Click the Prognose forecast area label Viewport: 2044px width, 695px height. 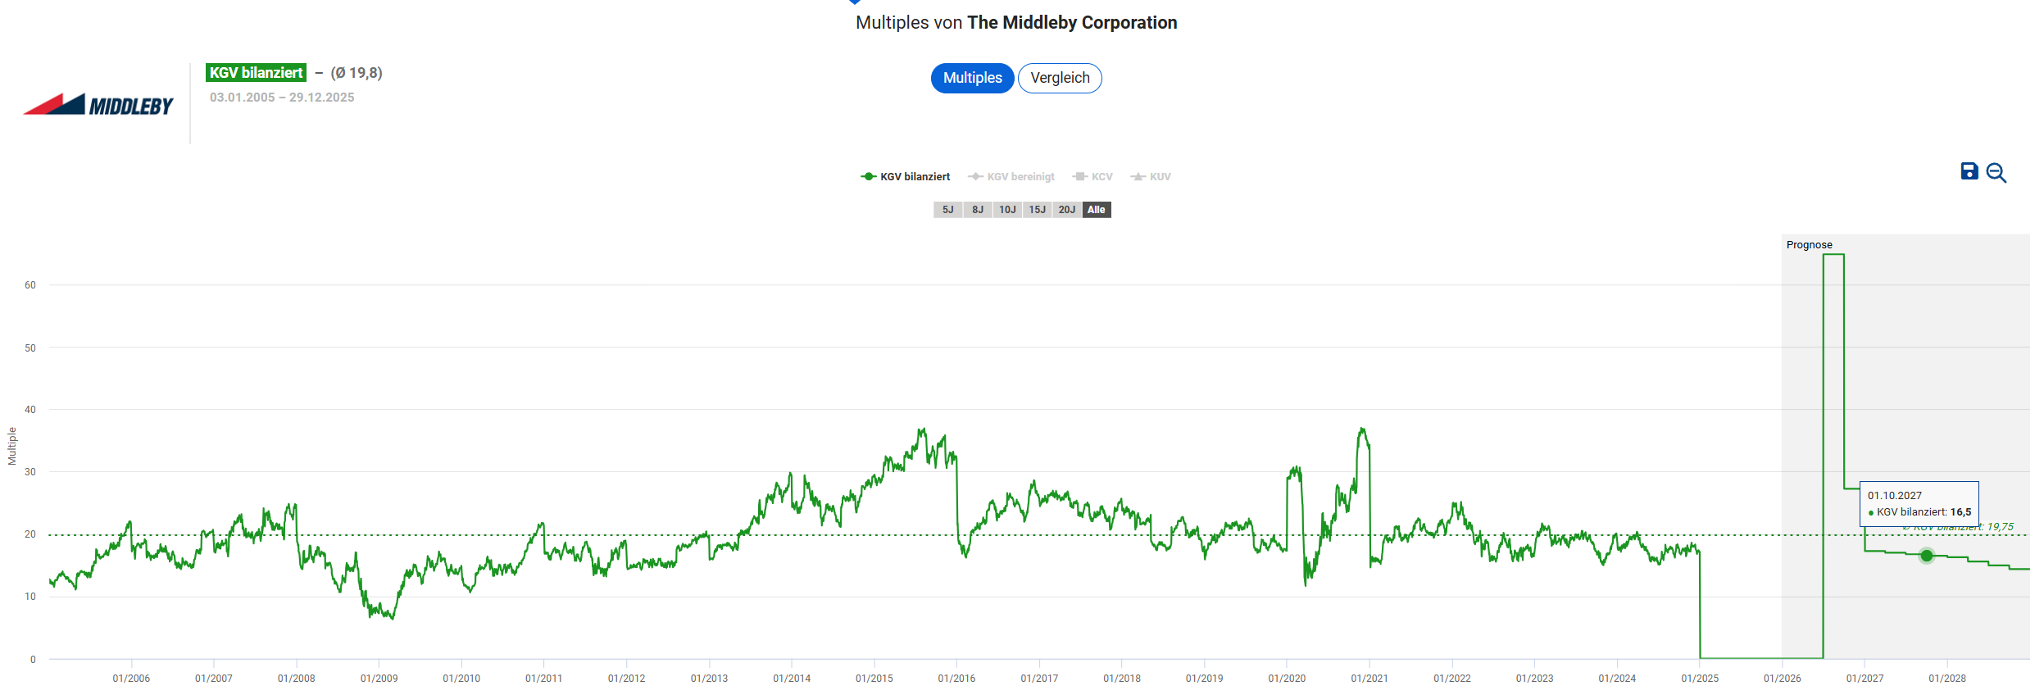point(1809,245)
